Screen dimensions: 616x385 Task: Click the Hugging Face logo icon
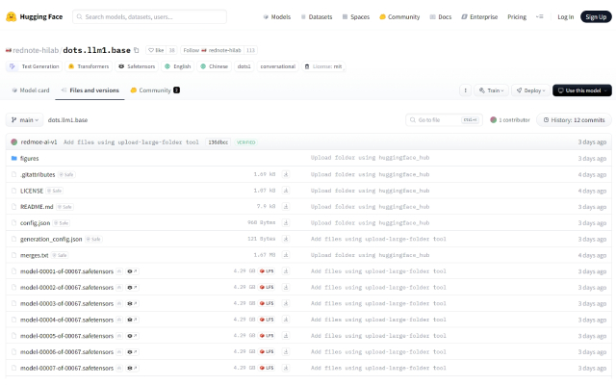pos(11,16)
